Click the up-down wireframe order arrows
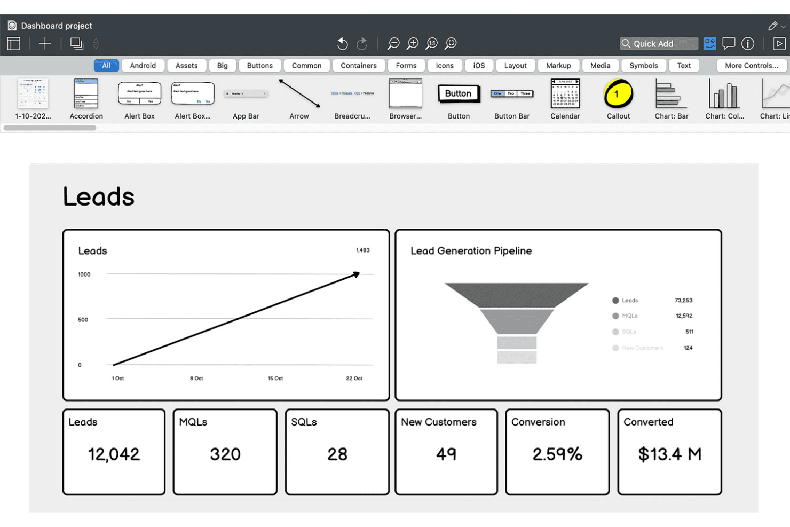The height and width of the screenshot is (527, 790). point(96,44)
